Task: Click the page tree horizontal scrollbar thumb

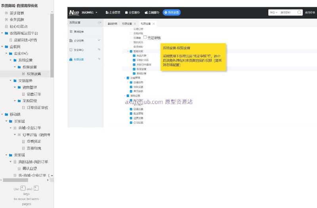Action: tap(15, 180)
